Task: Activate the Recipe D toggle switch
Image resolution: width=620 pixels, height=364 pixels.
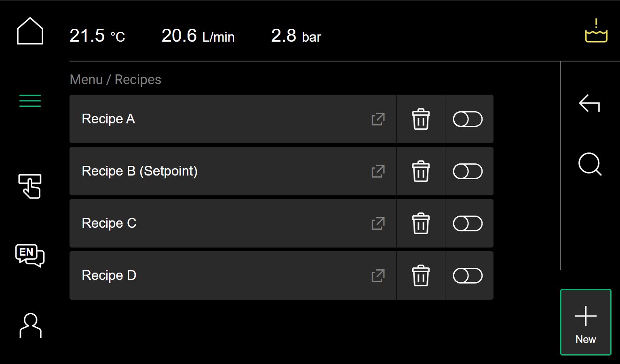Action: pyautogui.click(x=468, y=275)
